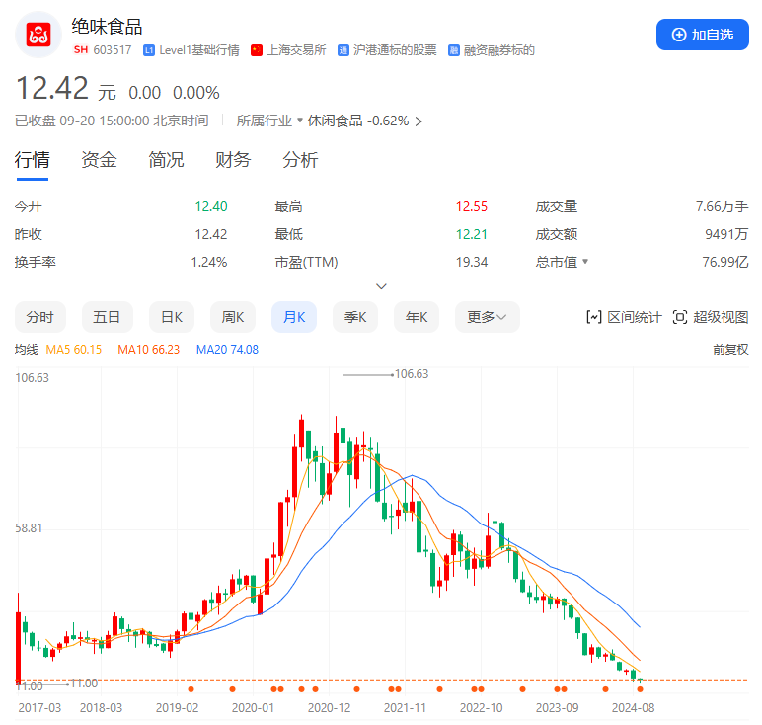
Task: Click the Level1基础行情 badge icon
Action: 149,50
